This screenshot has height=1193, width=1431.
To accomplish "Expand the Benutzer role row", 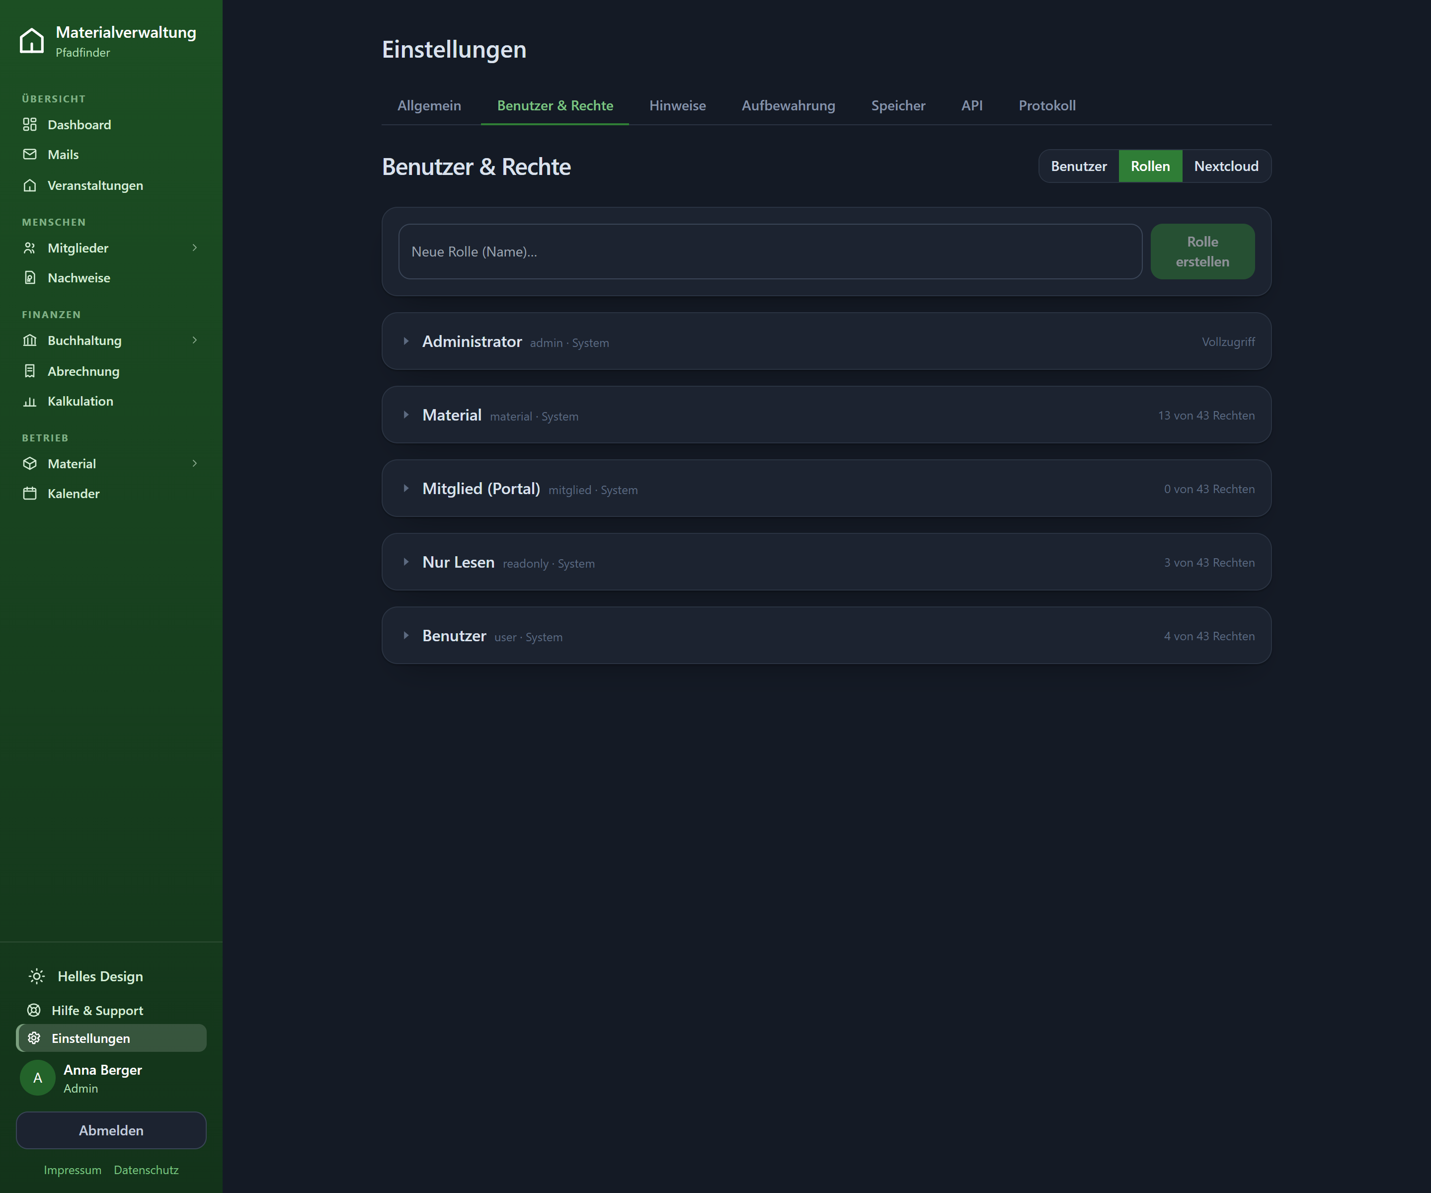I will [827, 636].
